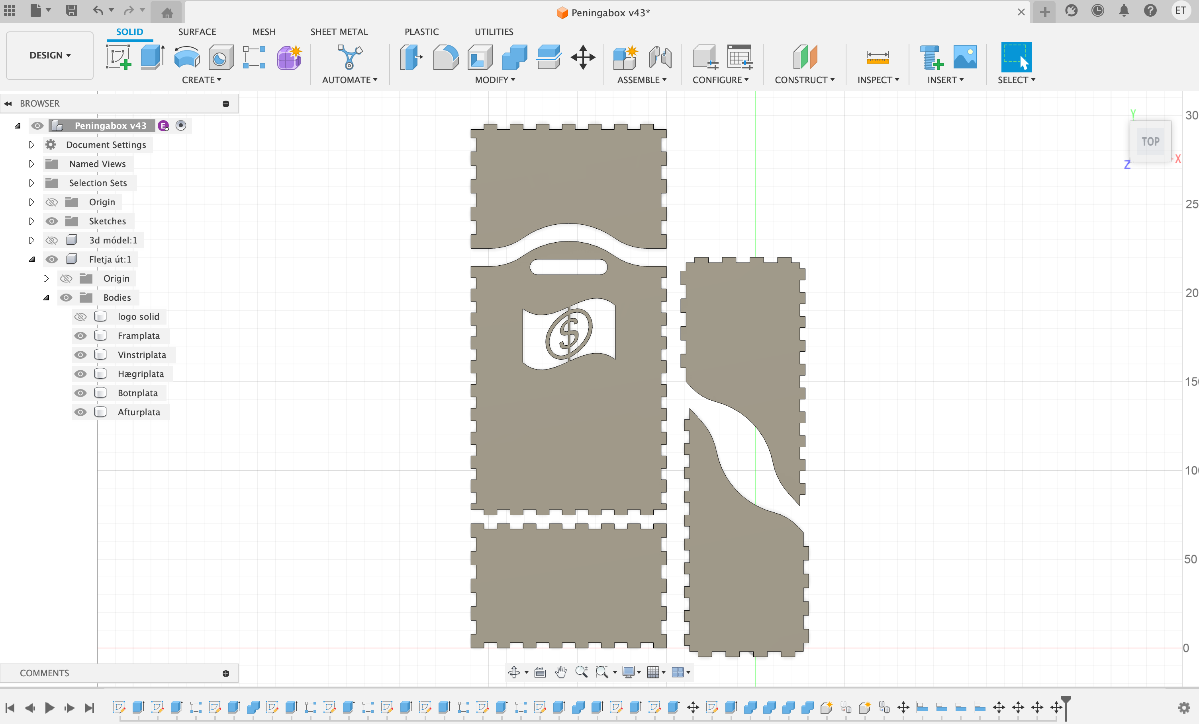
Task: Collapse the Fletja út:1 component
Action: tap(31, 259)
